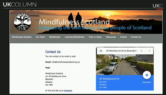Click the Mindfulness Scotland tree logo
This screenshot has width=166, height=95.
click(x=23, y=22)
